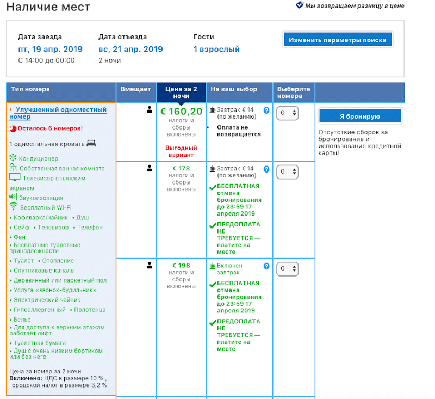The width and height of the screenshot is (435, 399).
Task: Click the occupancy person icon in € 198 row
Action: coord(150,266)
